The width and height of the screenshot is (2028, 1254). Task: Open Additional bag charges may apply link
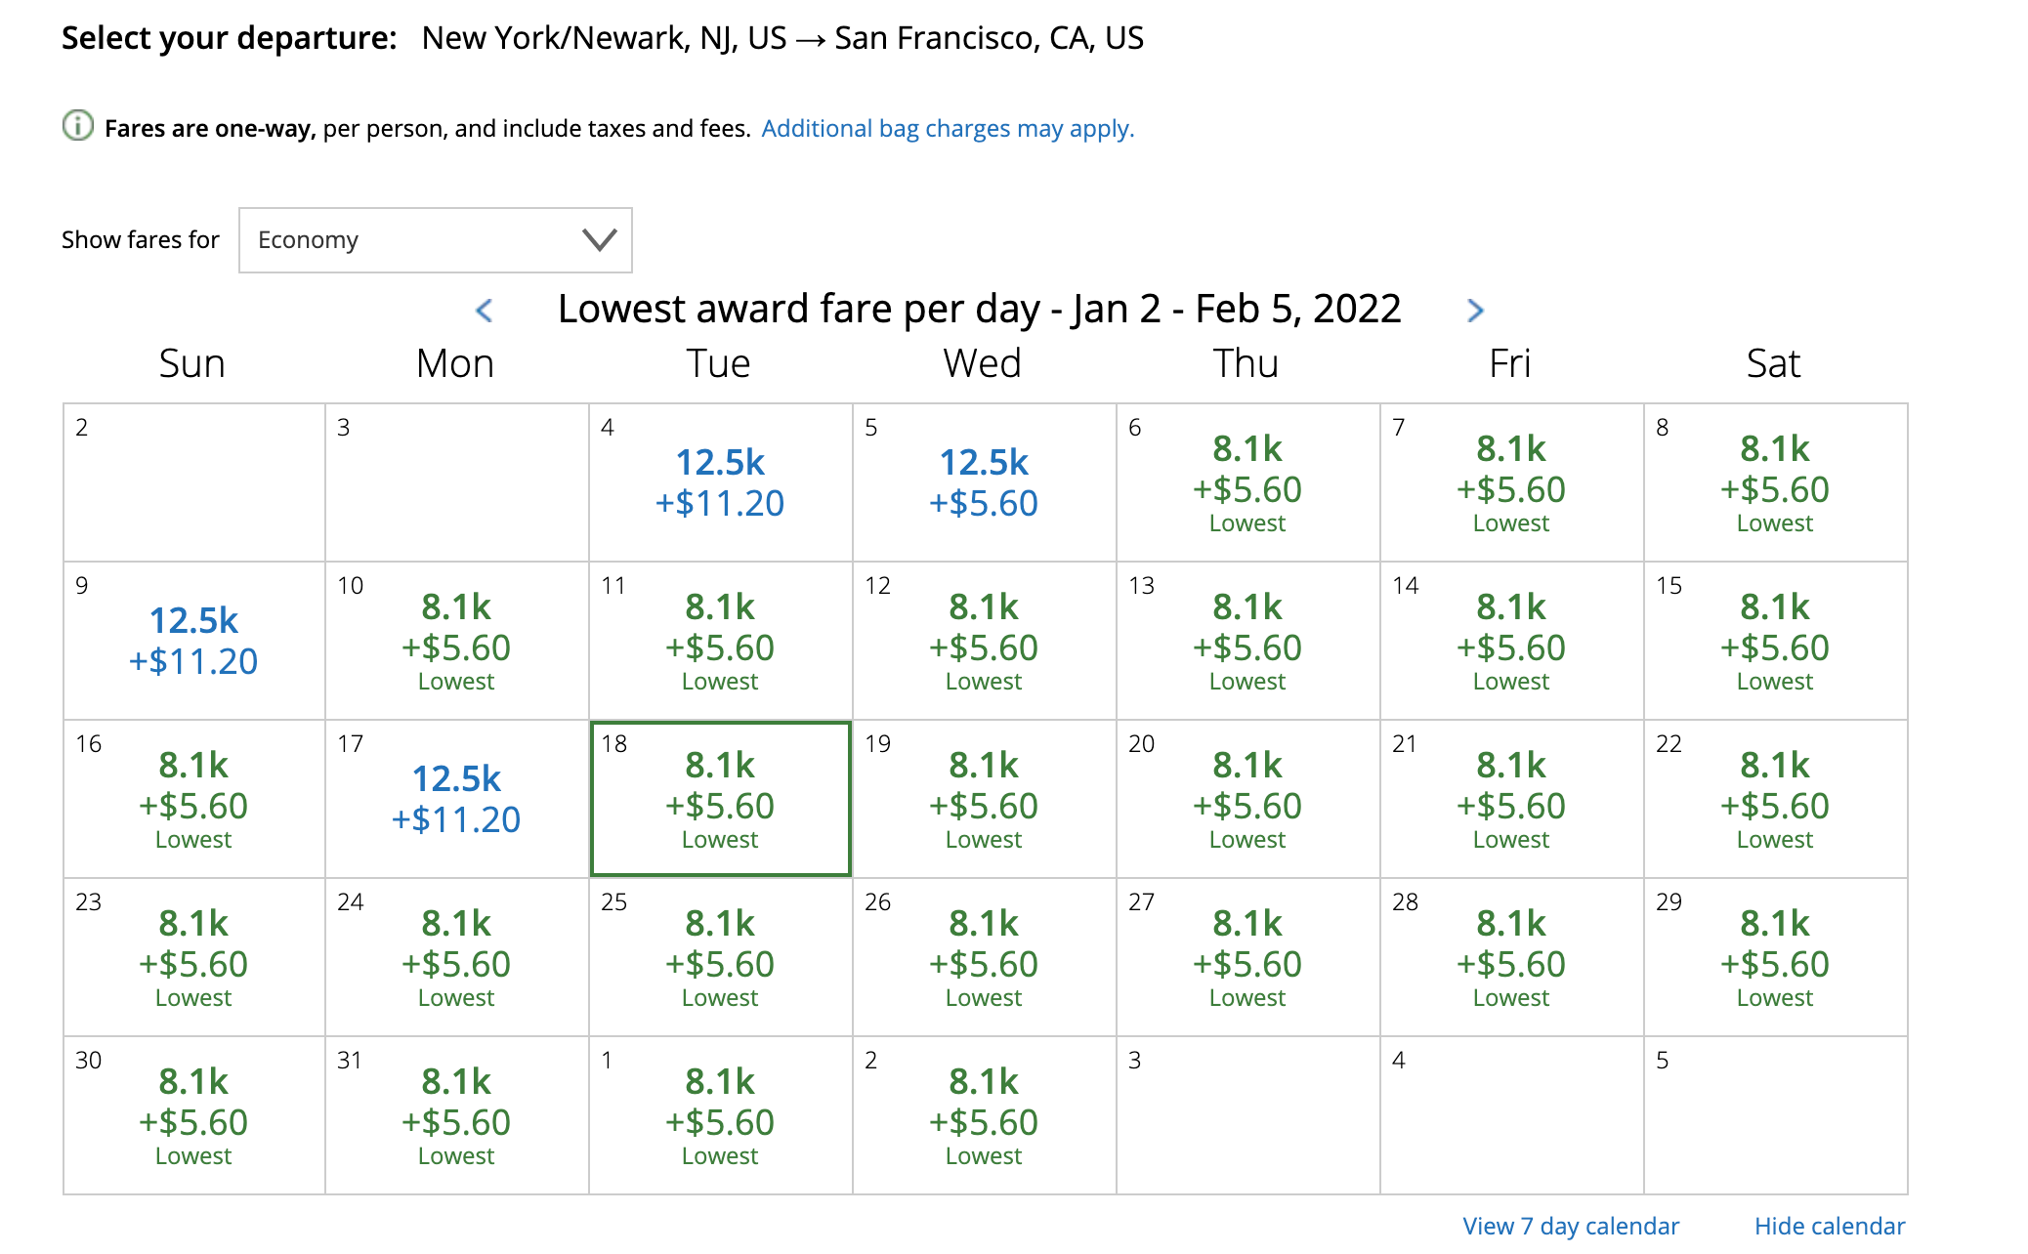coord(948,129)
